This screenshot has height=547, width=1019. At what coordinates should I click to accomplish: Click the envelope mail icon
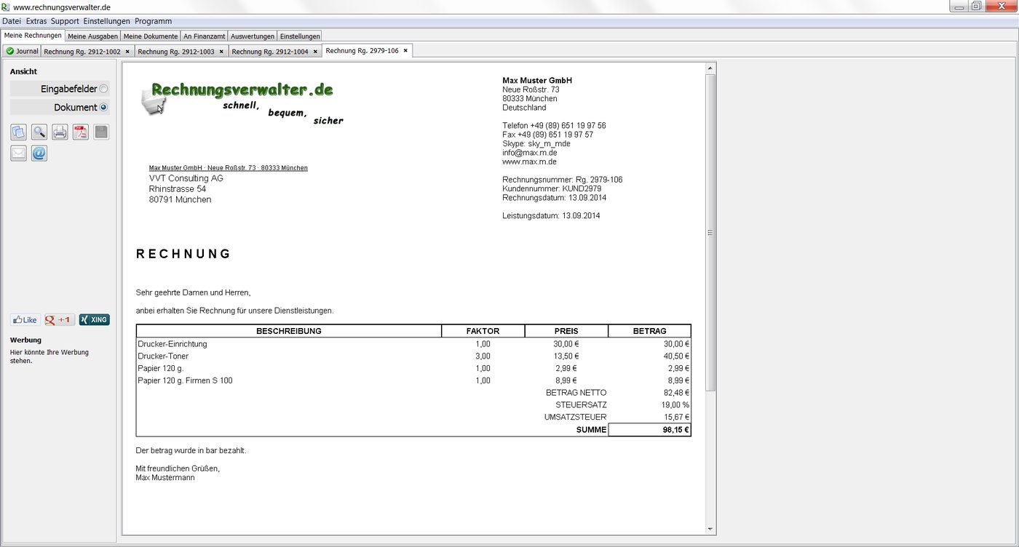click(x=18, y=153)
